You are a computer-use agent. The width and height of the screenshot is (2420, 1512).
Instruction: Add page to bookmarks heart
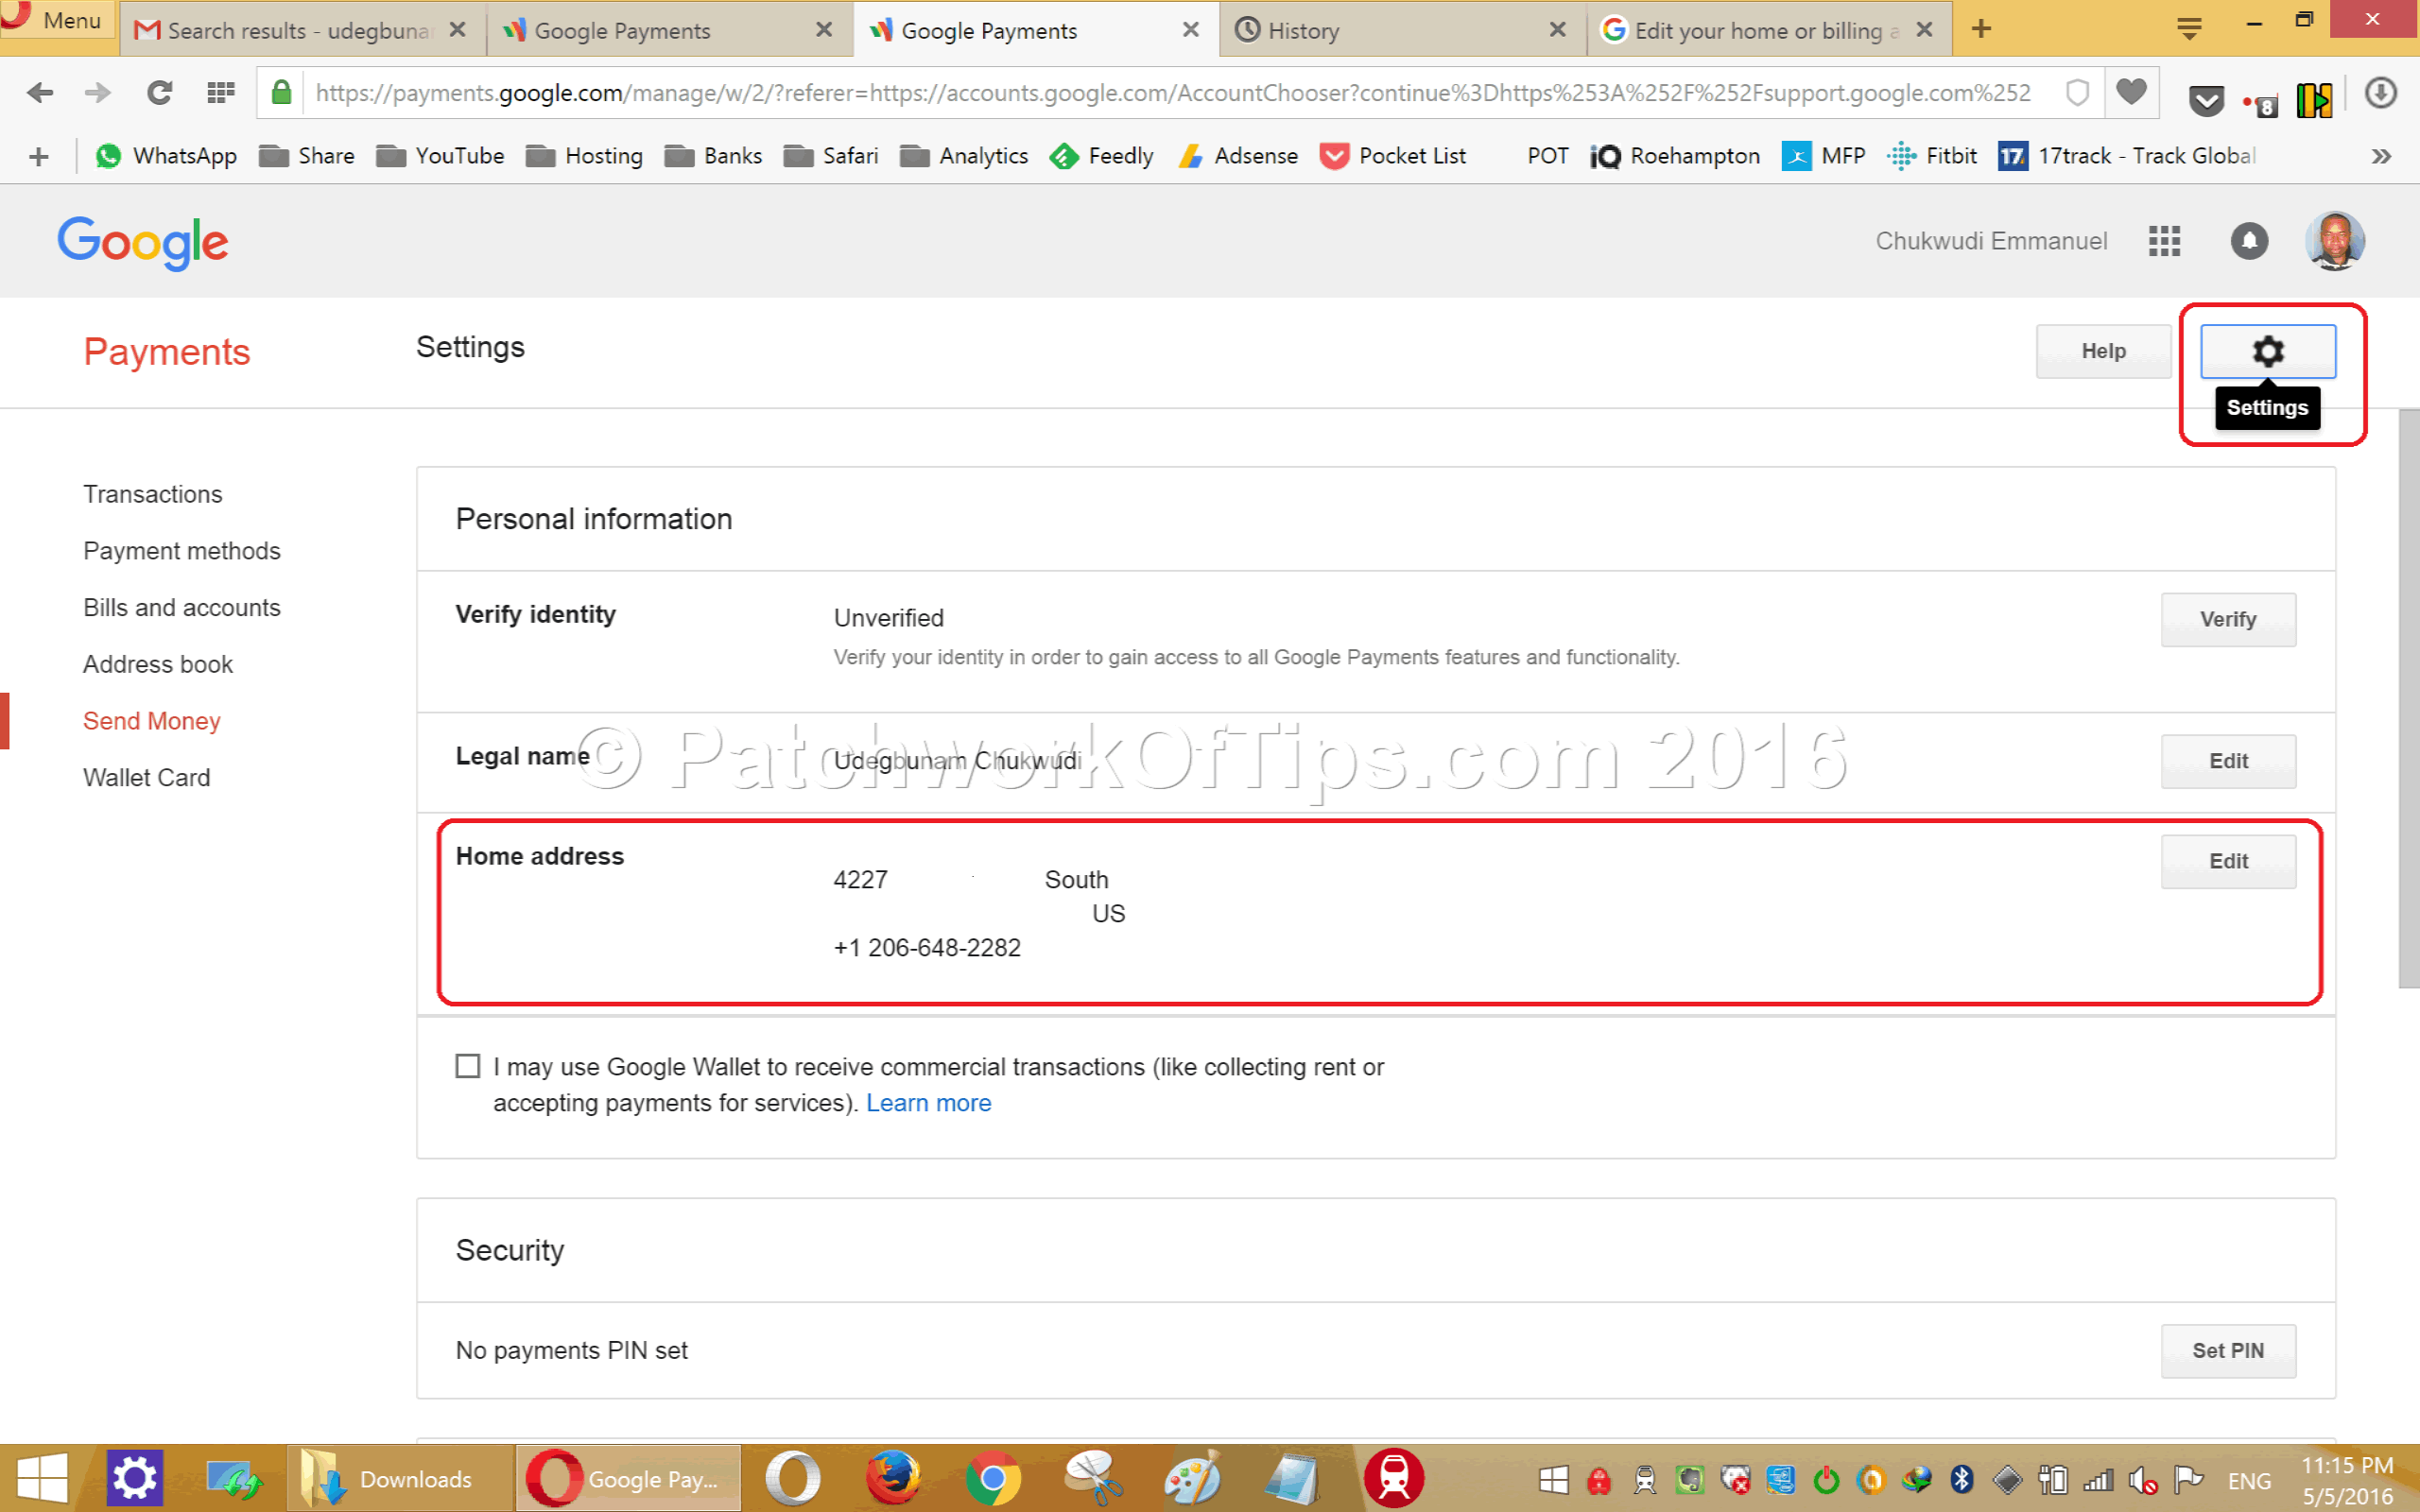(x=2131, y=93)
